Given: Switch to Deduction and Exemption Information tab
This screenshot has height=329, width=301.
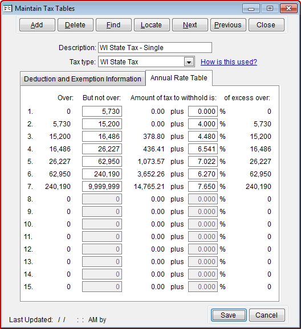Looking at the screenshot, I should tap(83, 79).
